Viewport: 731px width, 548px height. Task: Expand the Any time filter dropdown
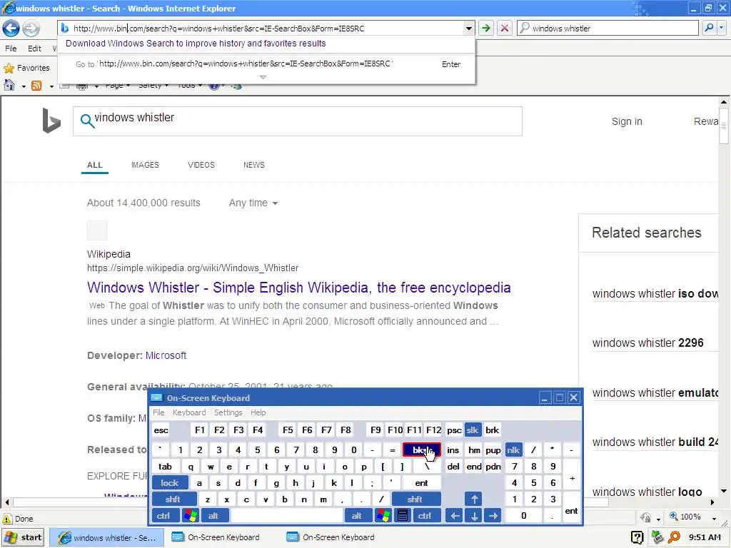253,203
